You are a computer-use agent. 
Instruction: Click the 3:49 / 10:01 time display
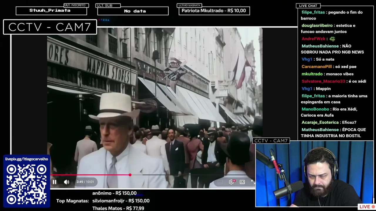coord(85,182)
